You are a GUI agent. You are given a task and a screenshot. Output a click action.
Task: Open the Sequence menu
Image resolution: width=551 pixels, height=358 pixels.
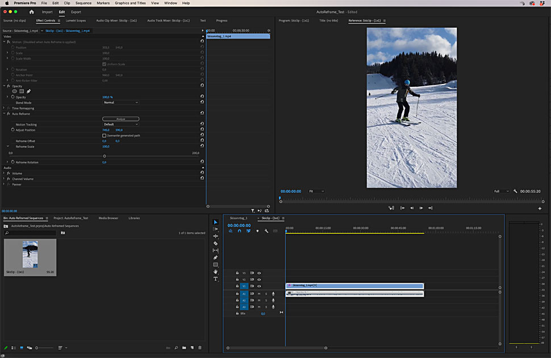point(84,3)
